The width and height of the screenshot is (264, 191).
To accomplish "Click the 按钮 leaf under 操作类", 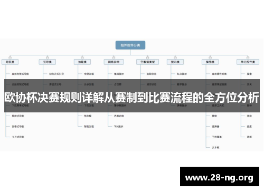I will 214,116.
